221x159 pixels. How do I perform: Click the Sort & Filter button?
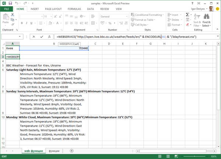pos(197,20)
